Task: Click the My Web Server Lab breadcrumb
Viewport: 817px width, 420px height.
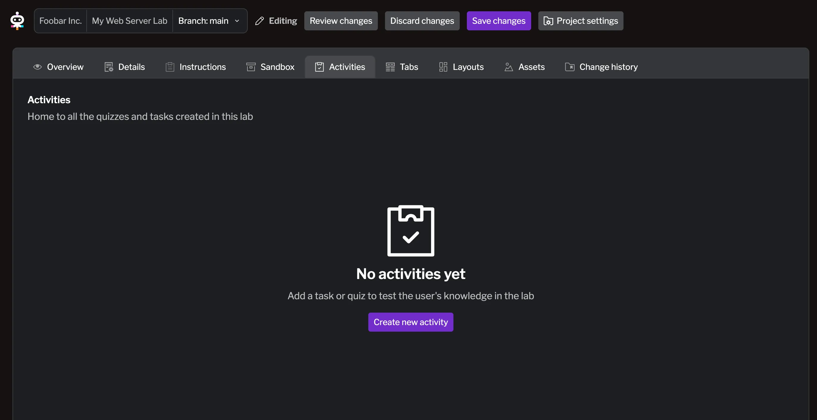Action: point(129,21)
